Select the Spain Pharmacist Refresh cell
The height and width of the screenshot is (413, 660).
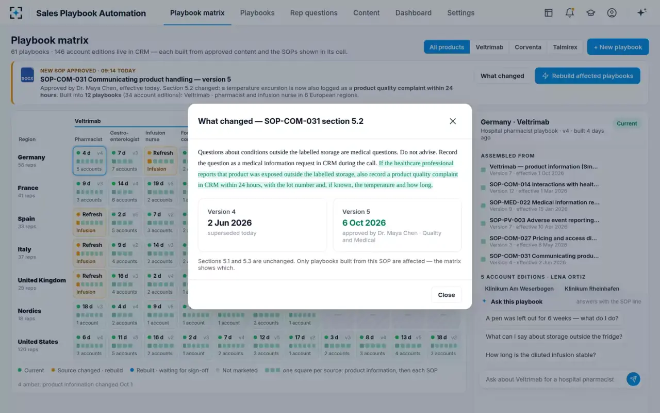pos(90,222)
